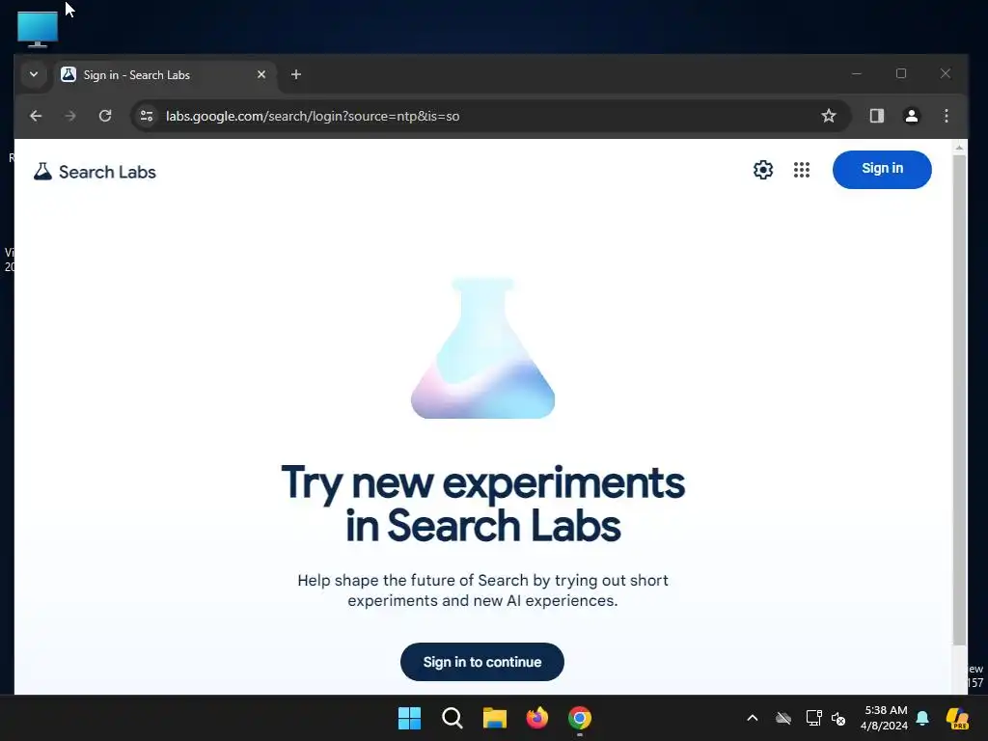The image size is (988, 741).
Task: Click the 'Try new experiments in Search Labs' heading
Action: click(x=482, y=504)
